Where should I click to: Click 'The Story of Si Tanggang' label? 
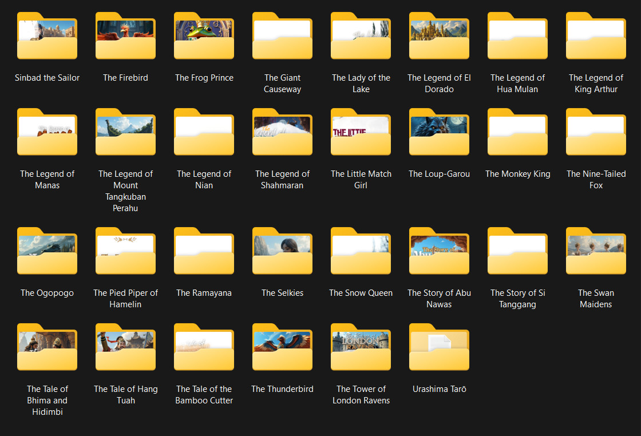517,298
